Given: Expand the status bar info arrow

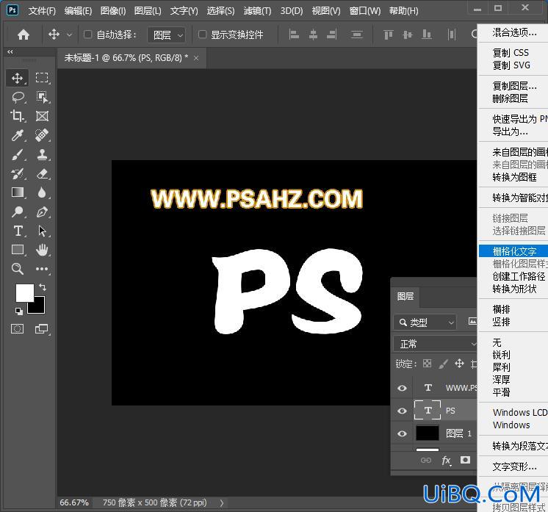Looking at the screenshot, I should pos(222,502).
